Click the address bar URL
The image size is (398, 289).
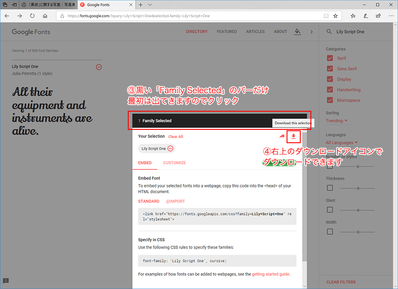coord(138,16)
